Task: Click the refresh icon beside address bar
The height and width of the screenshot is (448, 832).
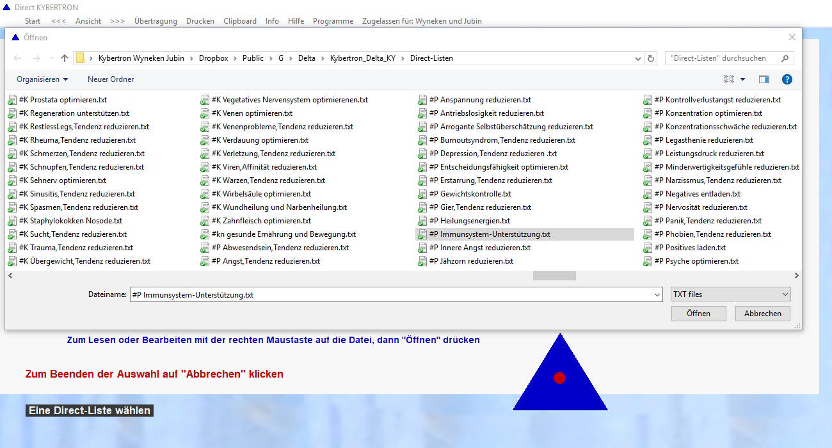Action: (x=652, y=58)
